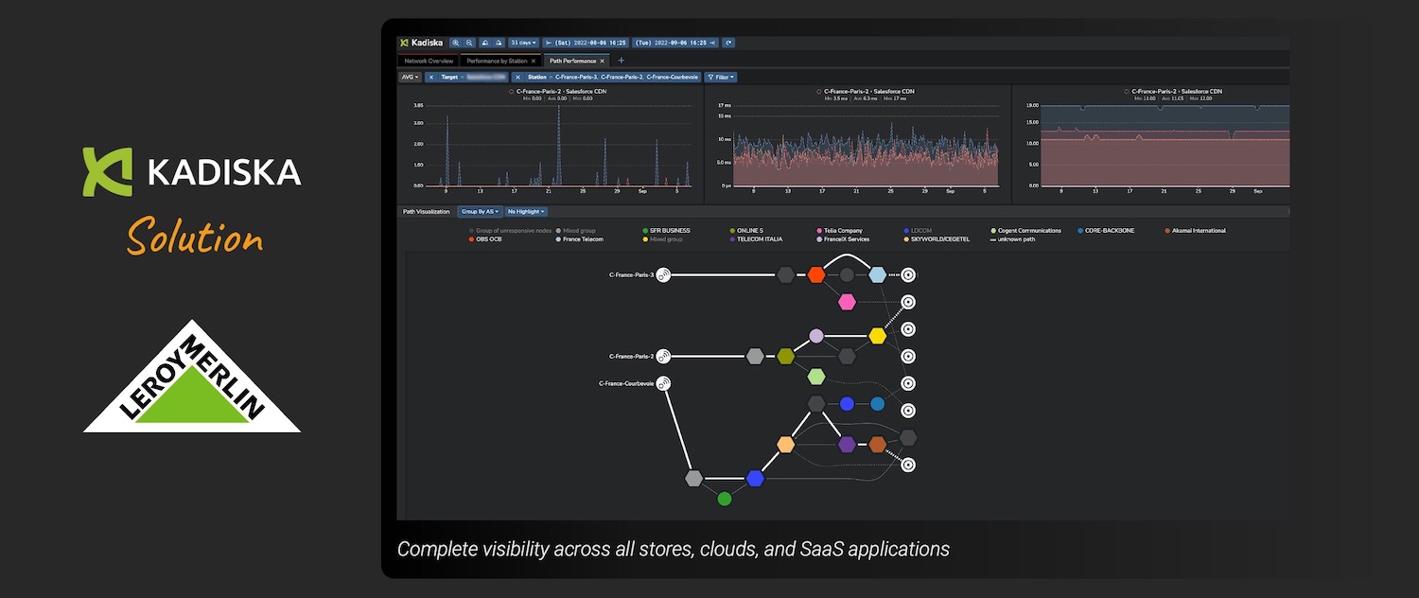Zoom out on the time range

coord(469,43)
